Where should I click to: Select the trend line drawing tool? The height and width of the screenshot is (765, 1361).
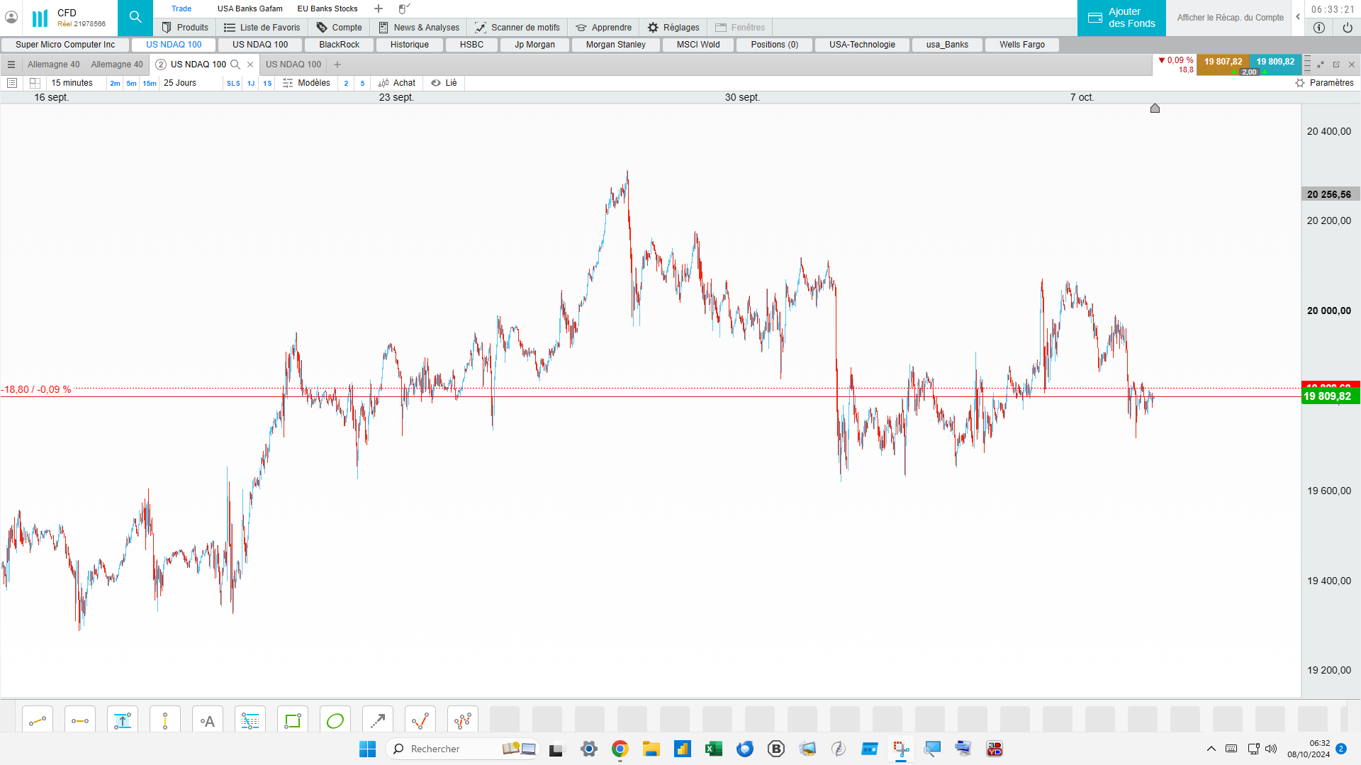click(x=38, y=720)
